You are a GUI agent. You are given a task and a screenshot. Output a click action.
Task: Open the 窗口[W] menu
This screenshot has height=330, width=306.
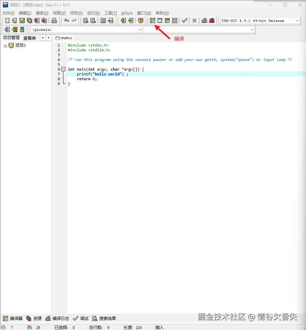144,13
